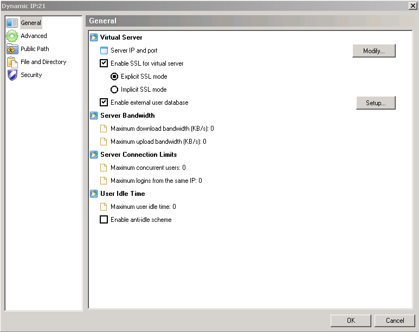Go to the Security page
The width and height of the screenshot is (419, 332).
tap(31, 75)
